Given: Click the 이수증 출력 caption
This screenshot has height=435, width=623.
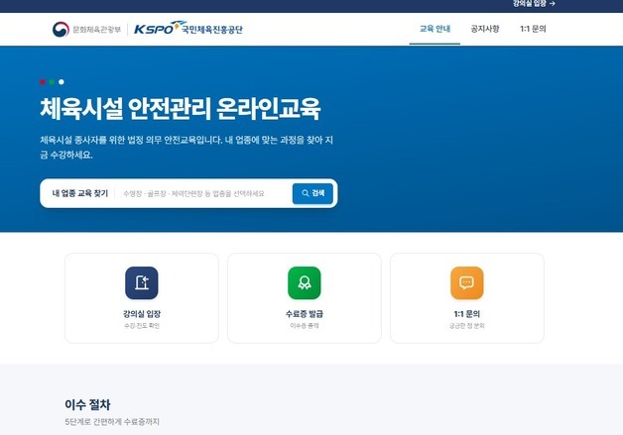Looking at the screenshot, I should point(305,326).
